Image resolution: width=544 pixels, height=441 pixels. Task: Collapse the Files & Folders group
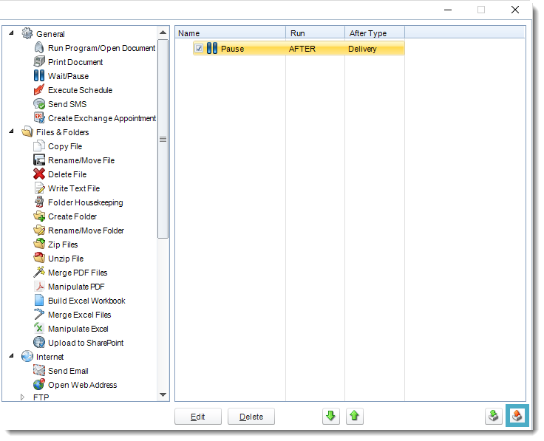pyautogui.click(x=11, y=131)
